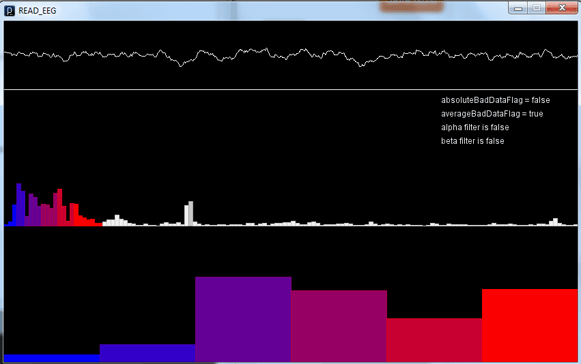Click the bright red band bar at bottom right
The height and width of the screenshot is (364, 581).
tap(530, 325)
